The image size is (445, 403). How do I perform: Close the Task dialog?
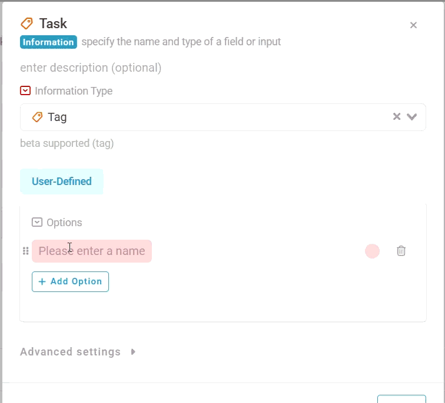(x=413, y=25)
